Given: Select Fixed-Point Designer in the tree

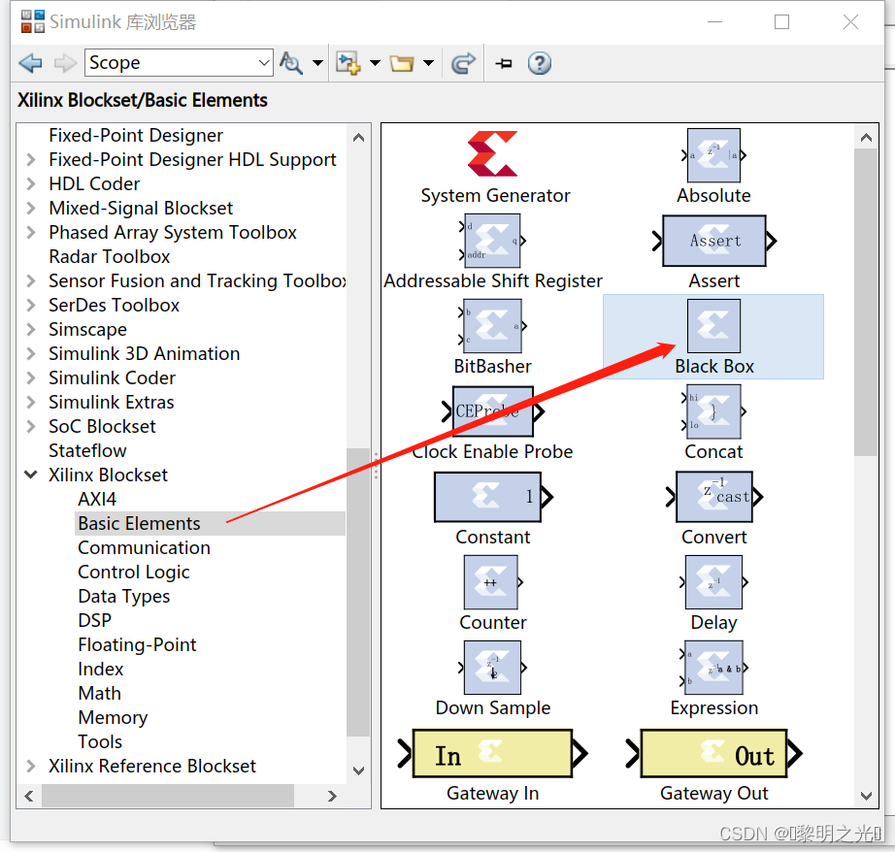Looking at the screenshot, I should pos(135,135).
